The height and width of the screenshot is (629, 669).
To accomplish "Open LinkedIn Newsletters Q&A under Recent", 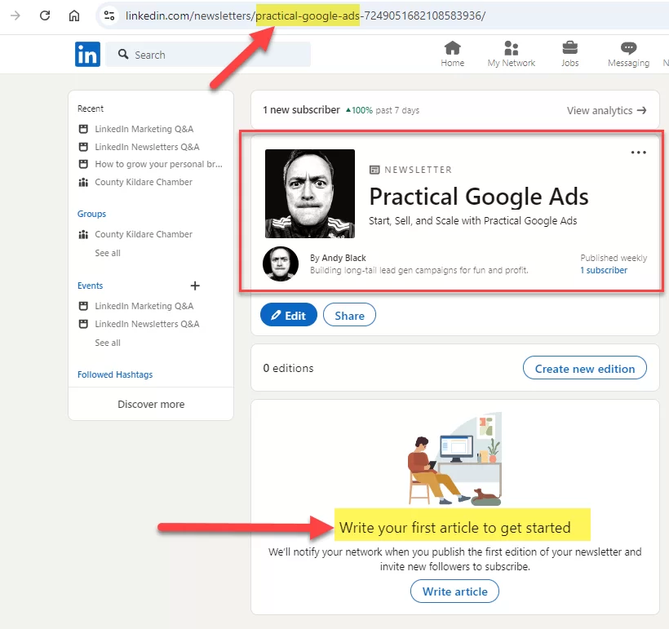I will coord(147,147).
